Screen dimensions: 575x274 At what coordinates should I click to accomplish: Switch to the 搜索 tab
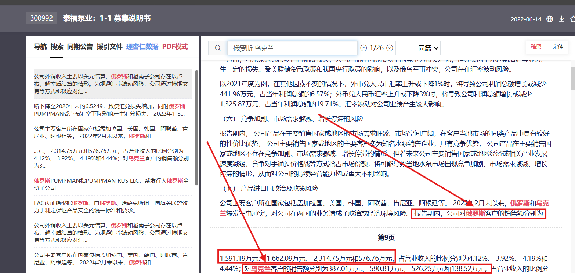coord(57,47)
